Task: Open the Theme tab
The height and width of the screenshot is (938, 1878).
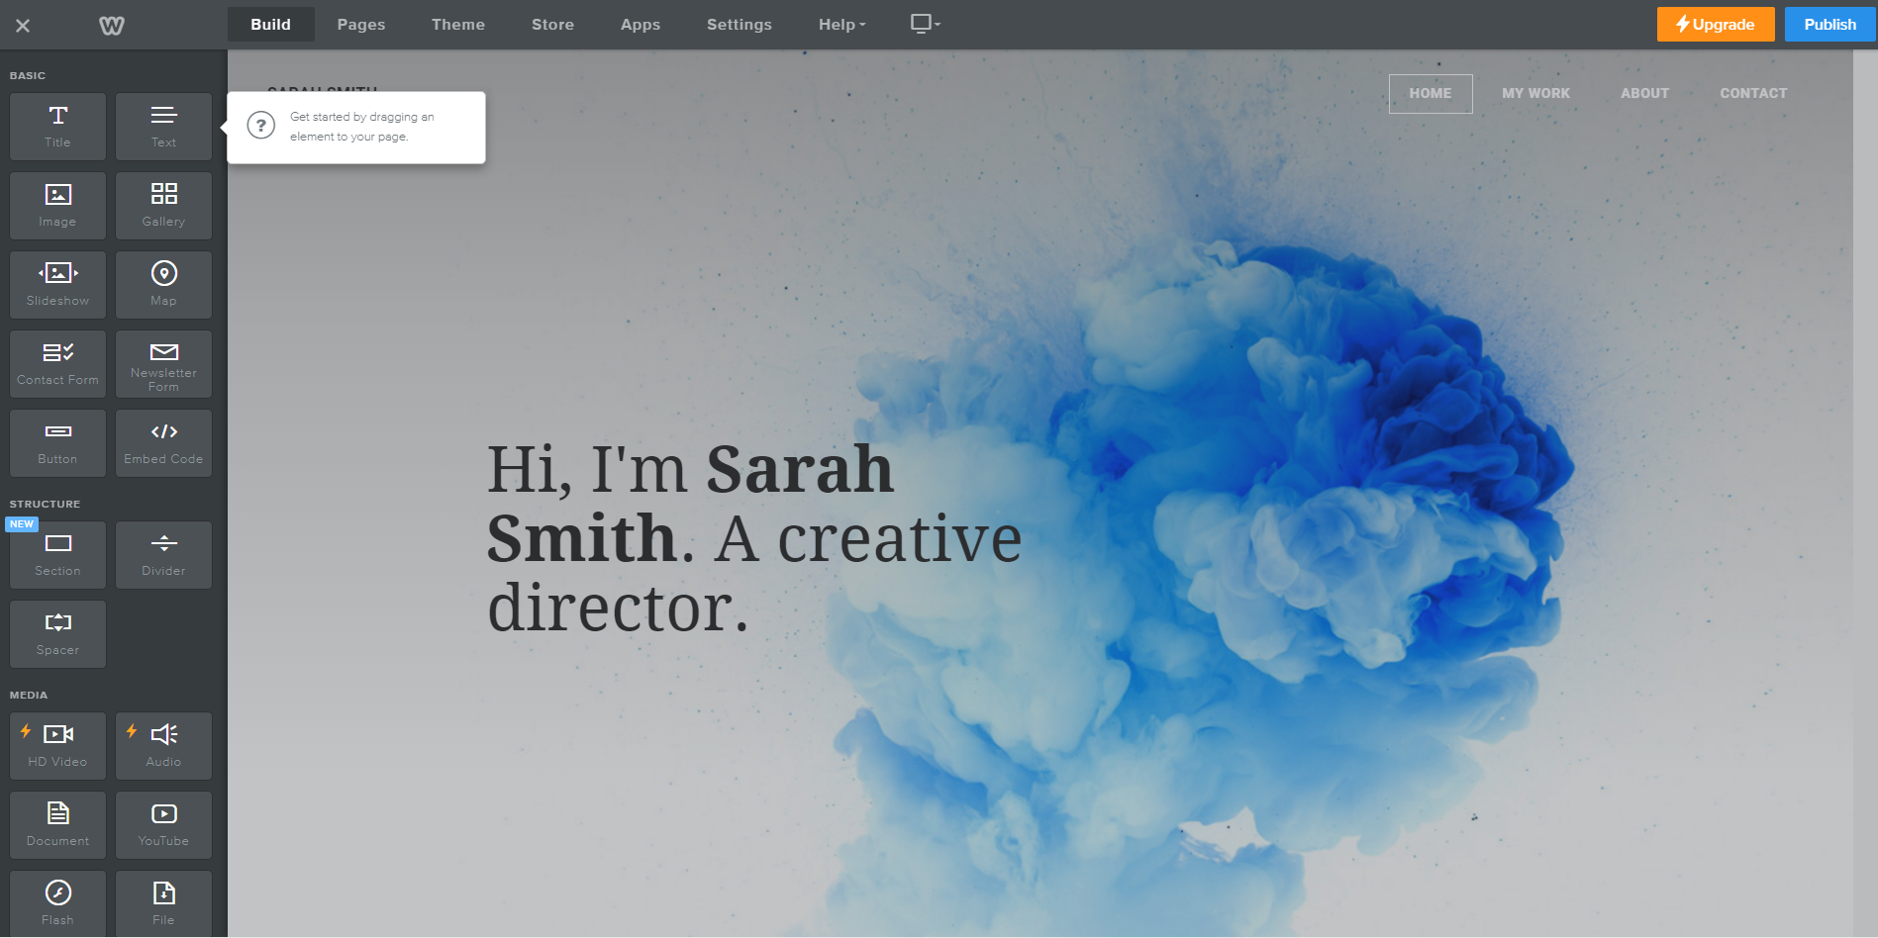Action: pyautogui.click(x=458, y=25)
